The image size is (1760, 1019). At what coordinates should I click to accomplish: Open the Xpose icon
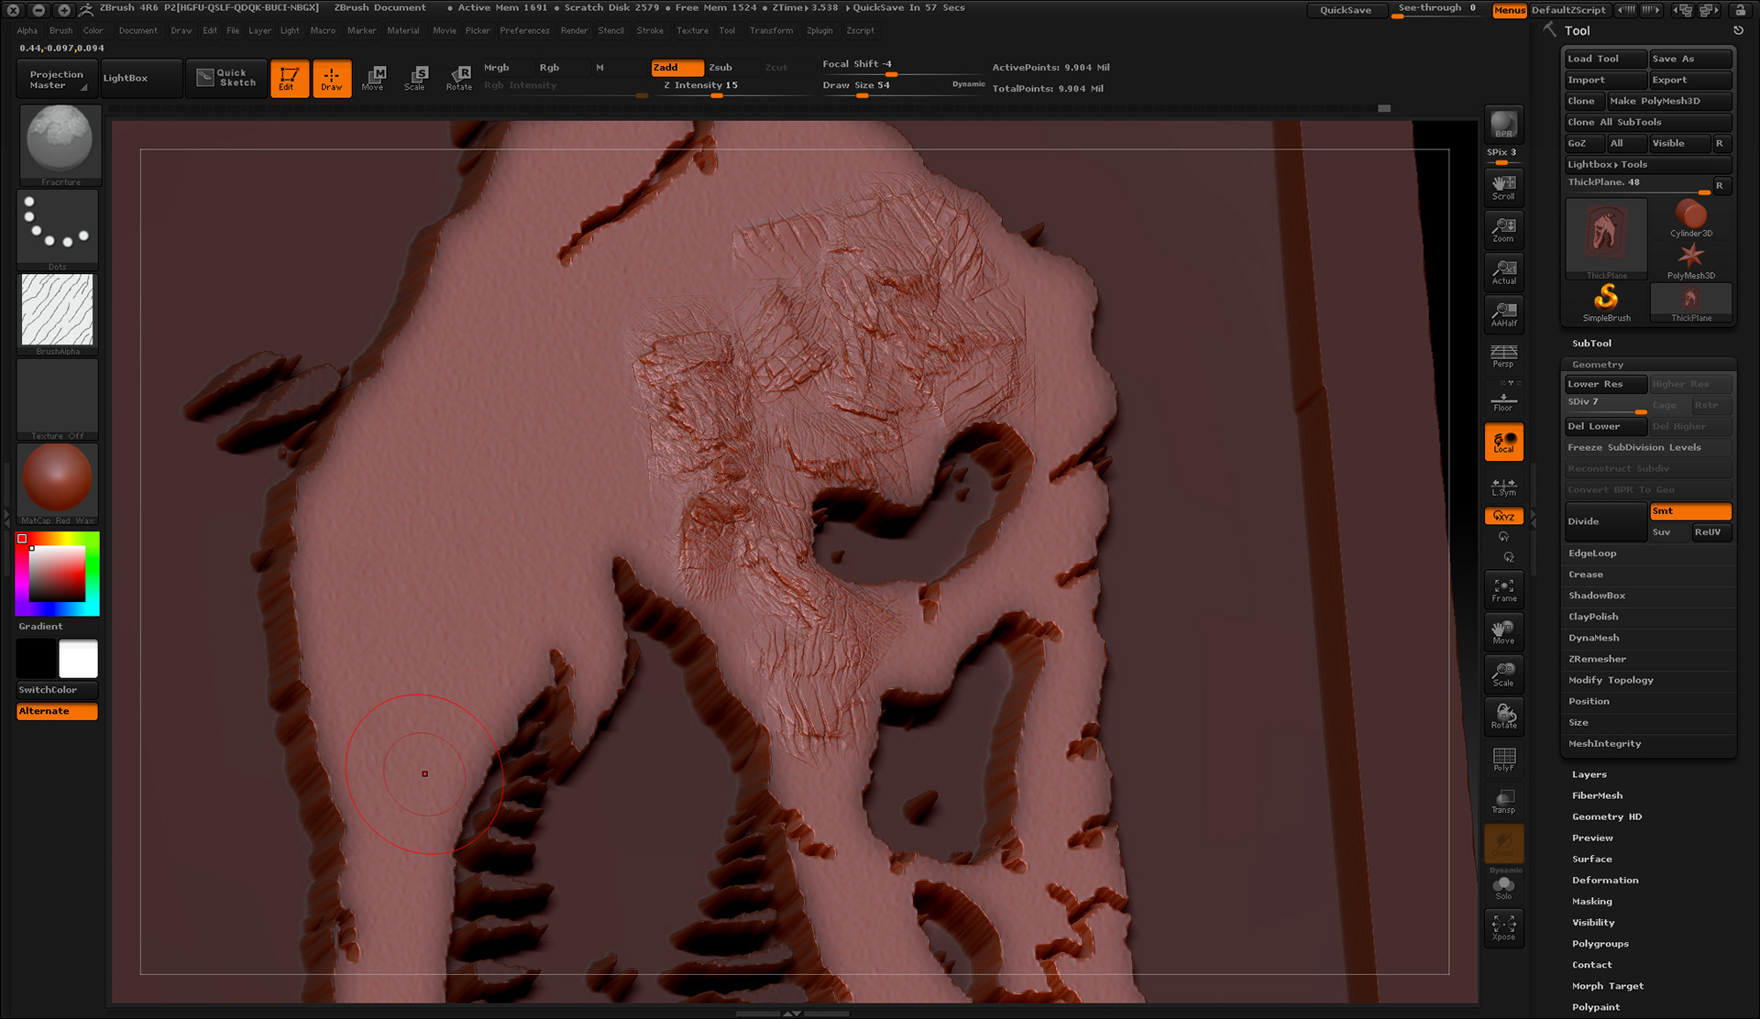click(x=1503, y=927)
